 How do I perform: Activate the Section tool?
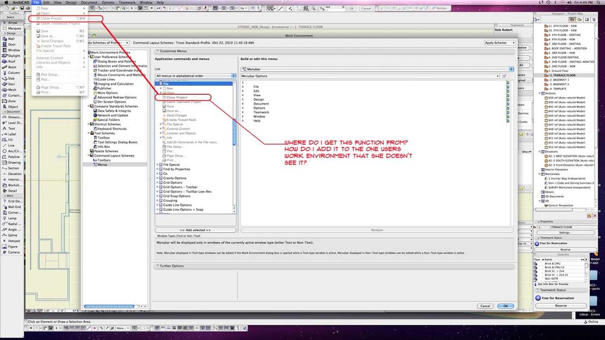[x=12, y=168]
